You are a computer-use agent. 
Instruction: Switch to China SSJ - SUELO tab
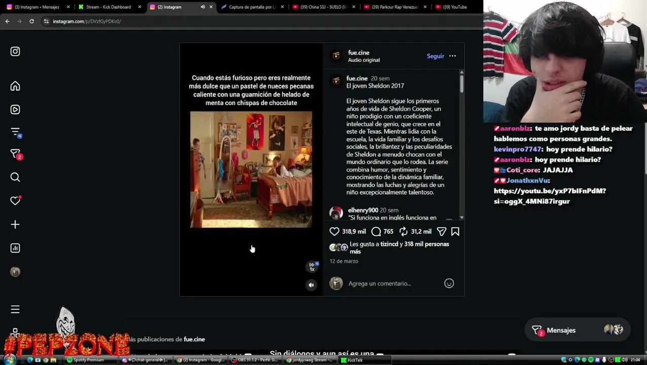(x=323, y=7)
